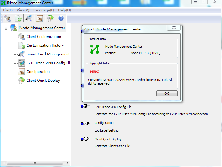Click the tree panel's horizontal scrollbar thumb
Screen dimensions: 222x167
34,163
